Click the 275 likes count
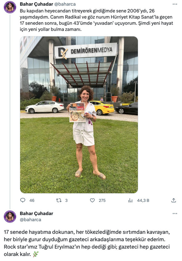Viewport: 182px width, 261px height. [x=102, y=201]
